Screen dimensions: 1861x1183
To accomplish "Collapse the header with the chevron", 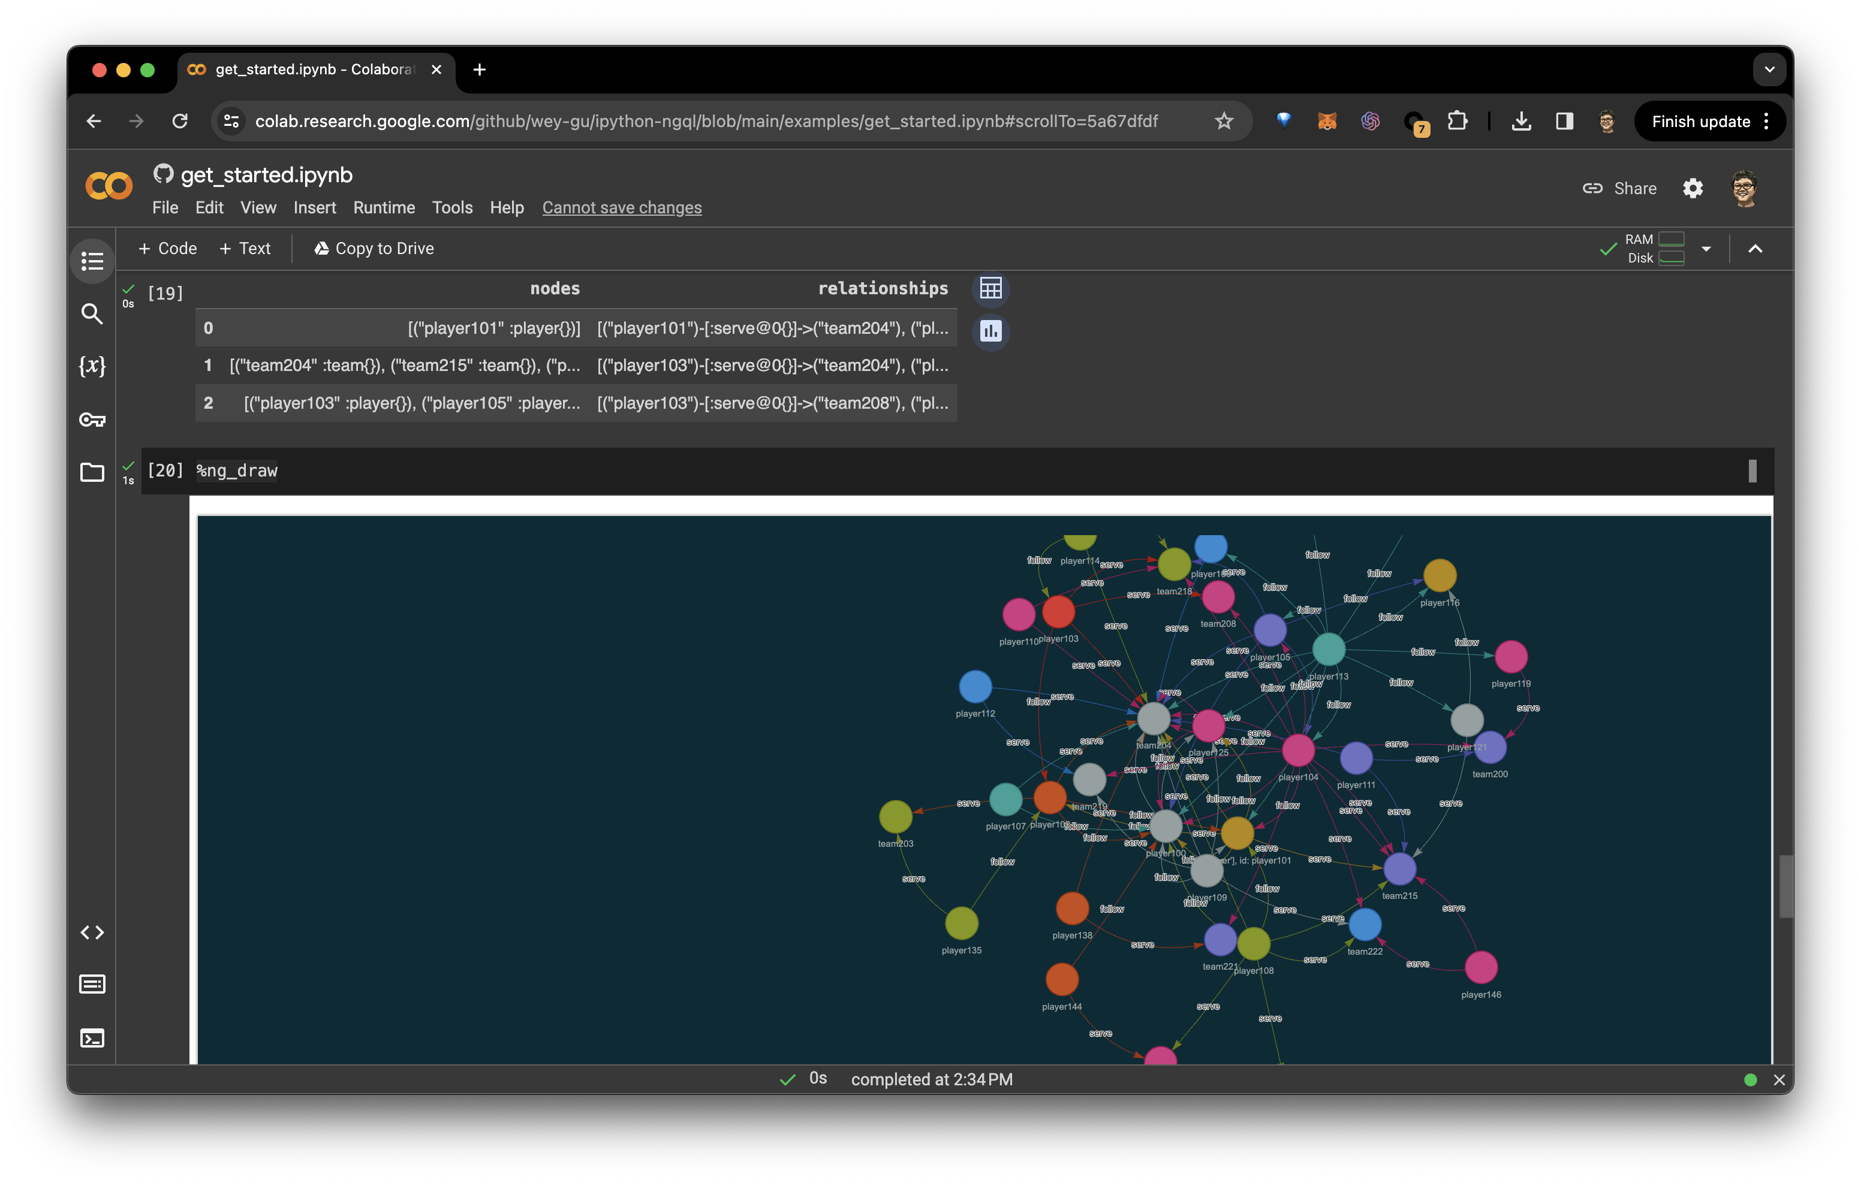I will click(1755, 248).
